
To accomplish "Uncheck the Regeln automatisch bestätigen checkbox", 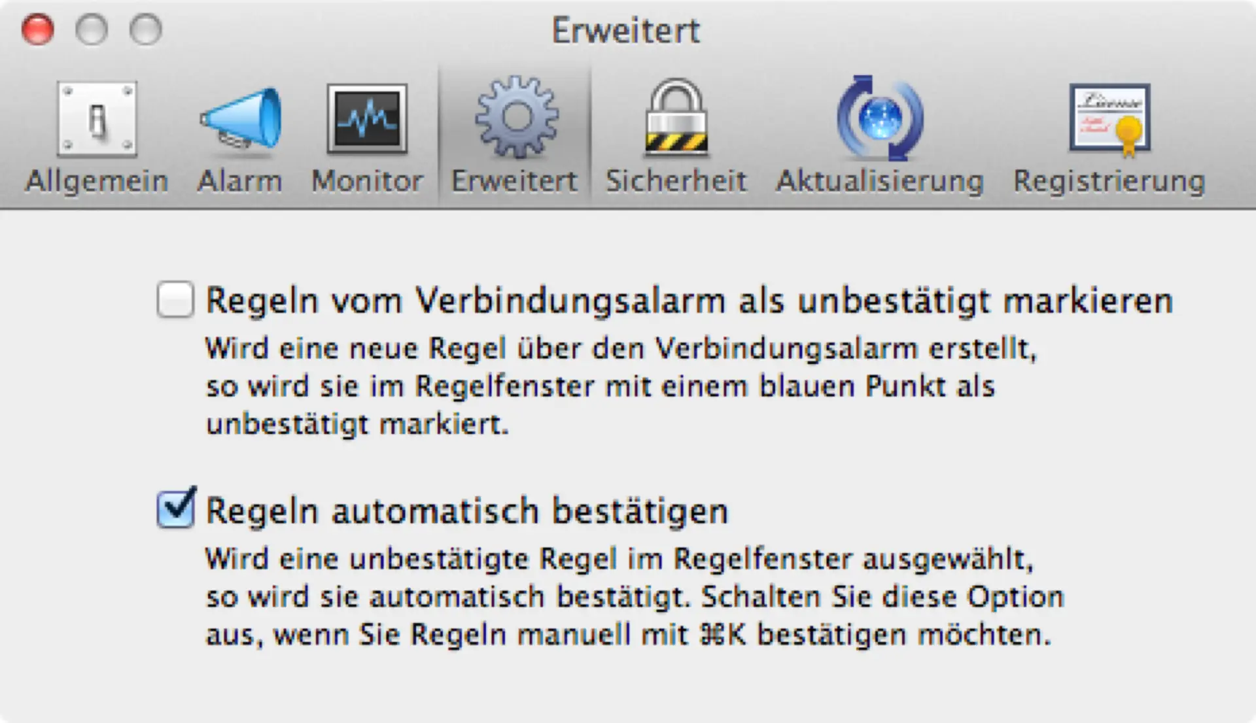I will [x=175, y=509].
